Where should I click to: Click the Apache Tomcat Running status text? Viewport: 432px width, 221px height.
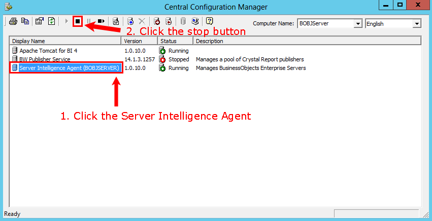179,51
